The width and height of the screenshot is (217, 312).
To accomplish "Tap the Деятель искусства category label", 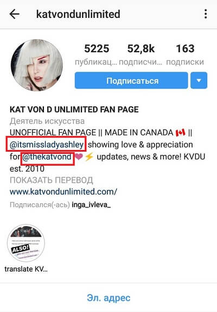I will [47, 121].
